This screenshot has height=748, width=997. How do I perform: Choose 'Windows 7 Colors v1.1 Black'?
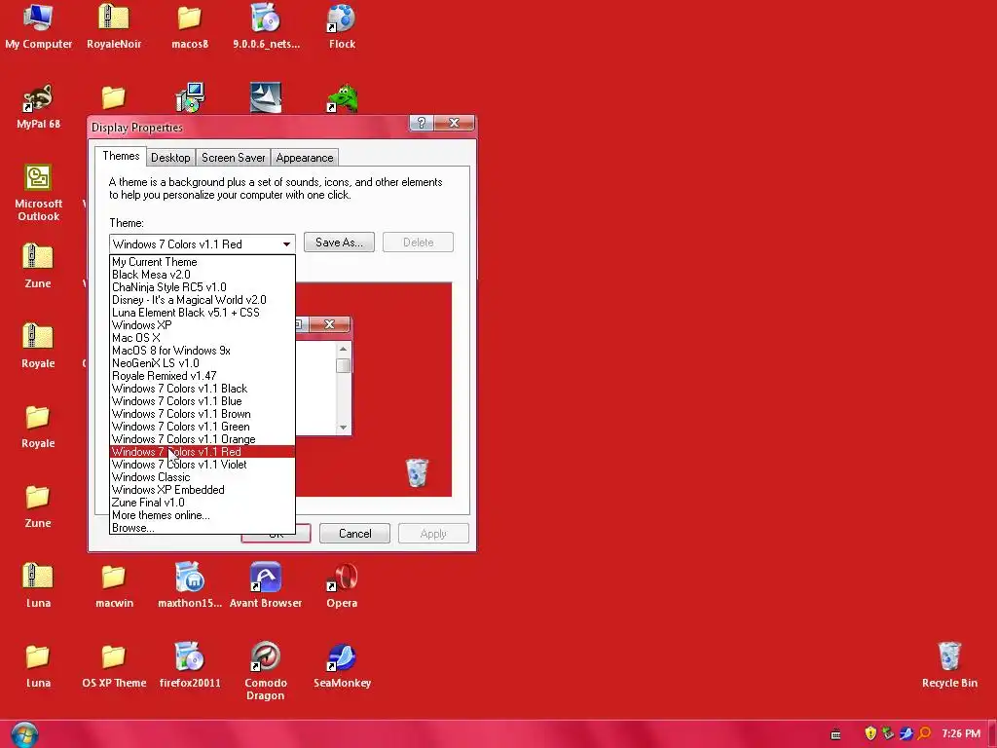(203, 389)
